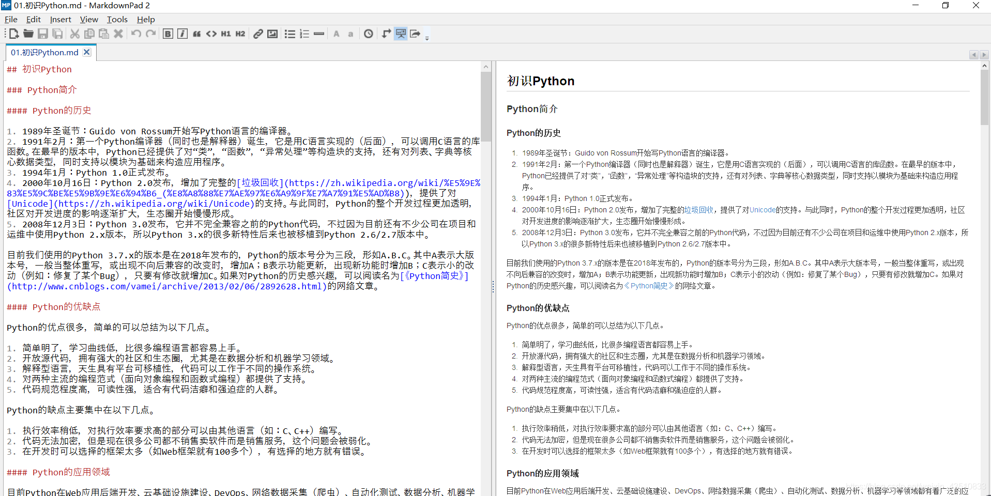The height and width of the screenshot is (496, 991).
Task: Click the '#### Python的历史' source line
Action: click(49, 111)
